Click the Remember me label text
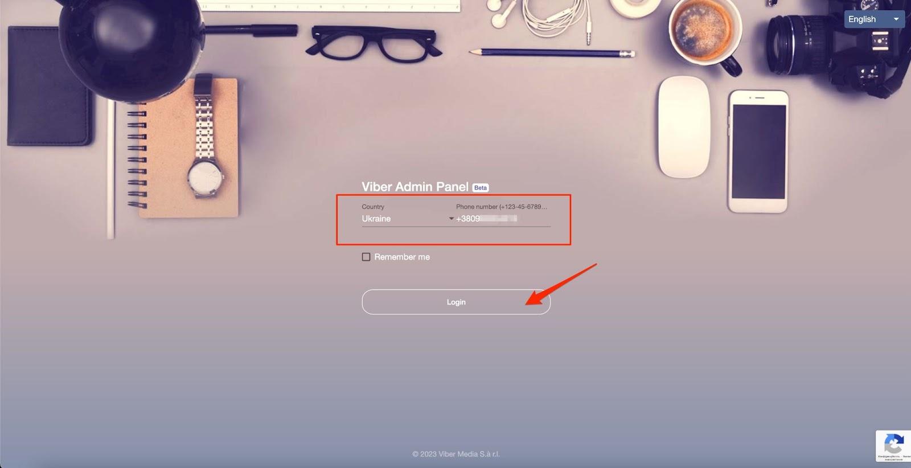Image resolution: width=911 pixels, height=468 pixels. point(402,257)
